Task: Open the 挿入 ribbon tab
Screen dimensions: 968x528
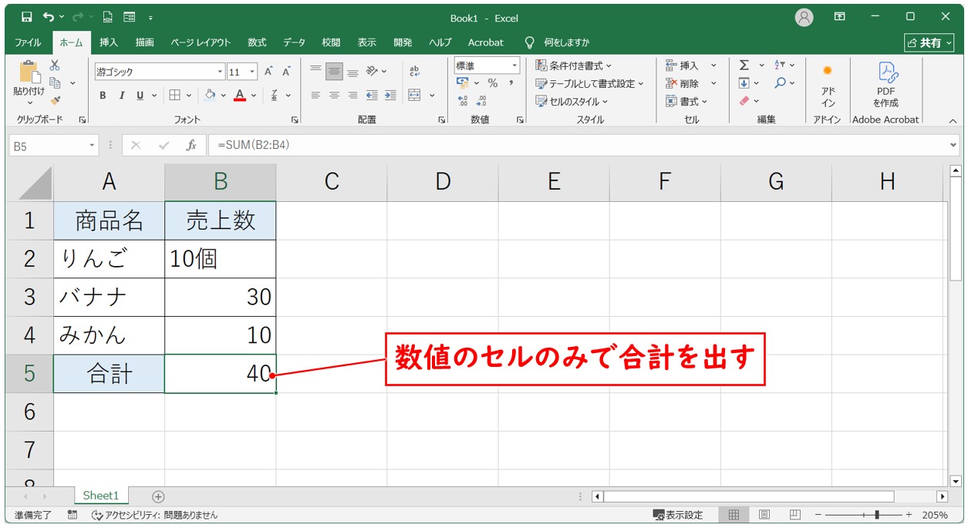Action: tap(109, 42)
